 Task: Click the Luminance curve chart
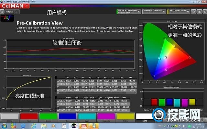click(29, 93)
